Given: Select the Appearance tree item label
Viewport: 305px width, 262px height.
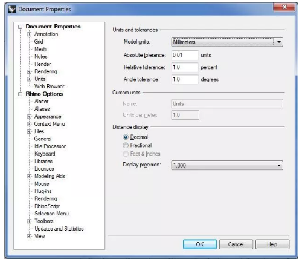Looking at the screenshot, I should (48, 117).
